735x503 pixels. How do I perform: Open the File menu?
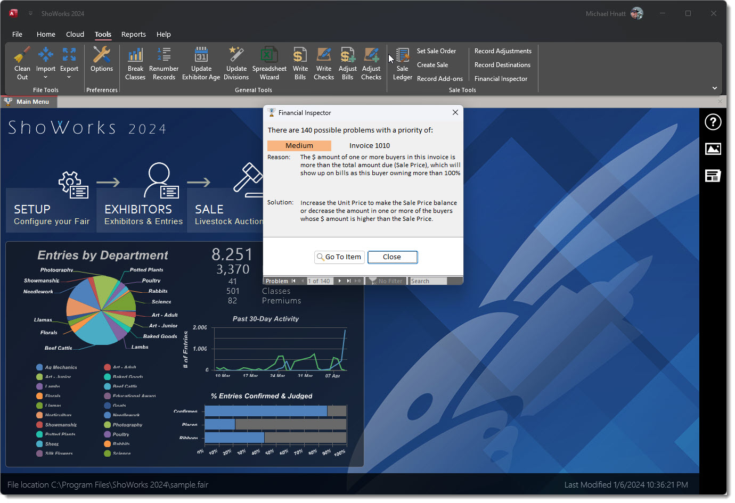(x=17, y=34)
